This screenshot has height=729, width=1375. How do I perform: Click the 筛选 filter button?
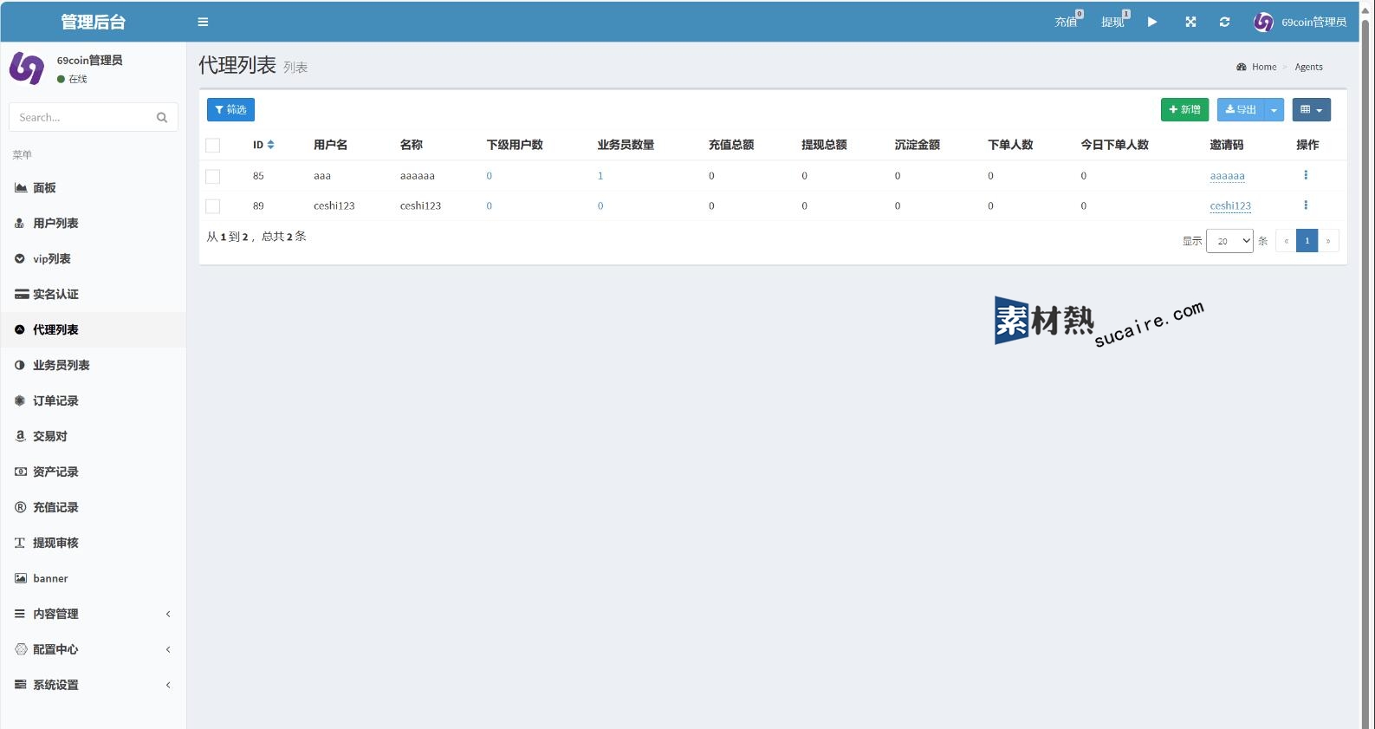point(230,110)
